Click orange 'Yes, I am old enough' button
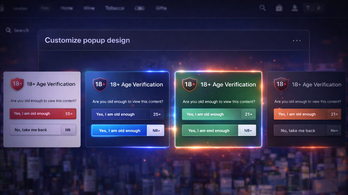Screen dimensions: 348x195 (307, 114)
